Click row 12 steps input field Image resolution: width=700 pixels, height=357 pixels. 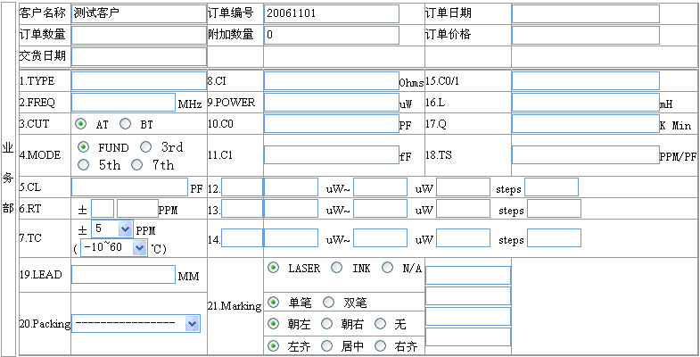tap(551, 187)
